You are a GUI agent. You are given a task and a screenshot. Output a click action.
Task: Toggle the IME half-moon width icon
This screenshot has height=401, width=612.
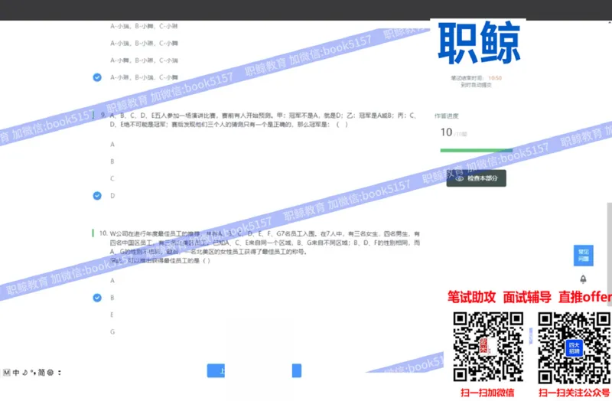[25, 373]
